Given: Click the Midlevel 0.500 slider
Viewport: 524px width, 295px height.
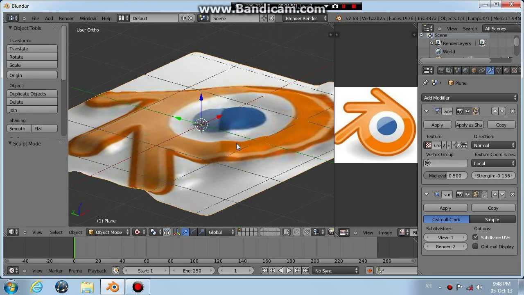Looking at the screenshot, I should 445,175.
